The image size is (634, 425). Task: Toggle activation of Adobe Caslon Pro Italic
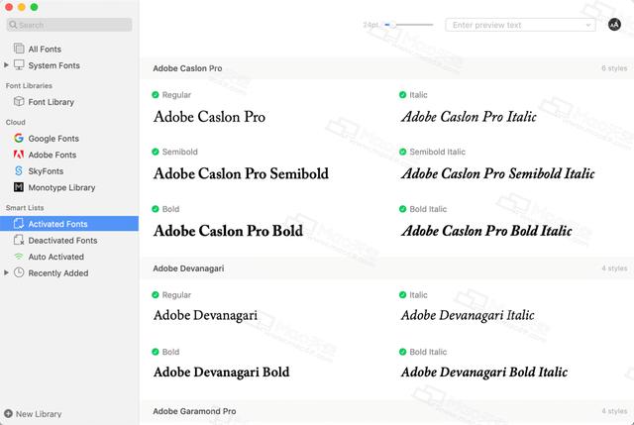[x=402, y=95]
